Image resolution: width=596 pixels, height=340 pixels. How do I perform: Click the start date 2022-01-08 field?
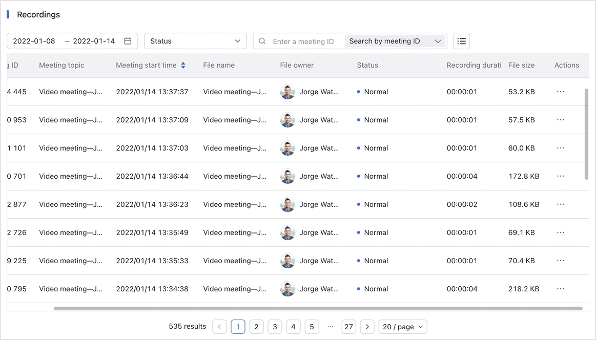34,41
